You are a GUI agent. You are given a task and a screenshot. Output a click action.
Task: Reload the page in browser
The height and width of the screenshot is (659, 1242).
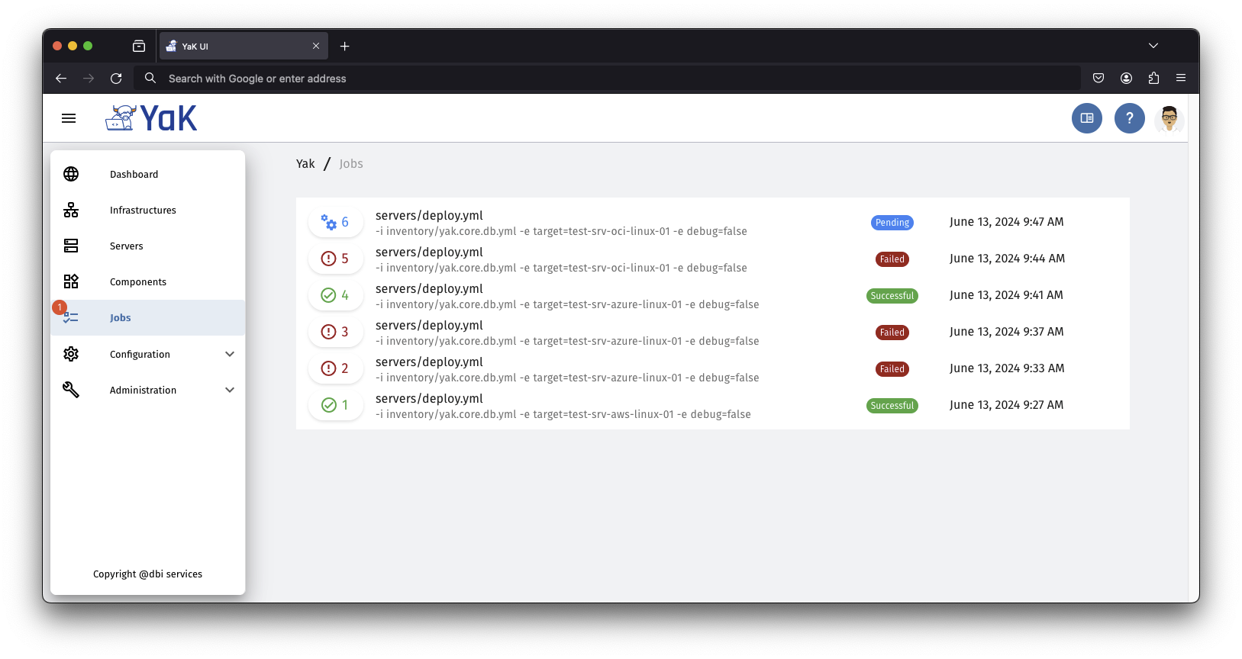[116, 79]
